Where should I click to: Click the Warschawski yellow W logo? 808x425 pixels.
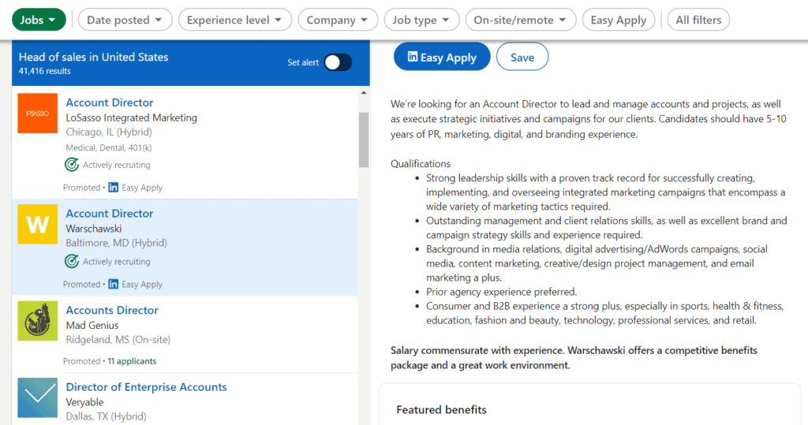38,224
